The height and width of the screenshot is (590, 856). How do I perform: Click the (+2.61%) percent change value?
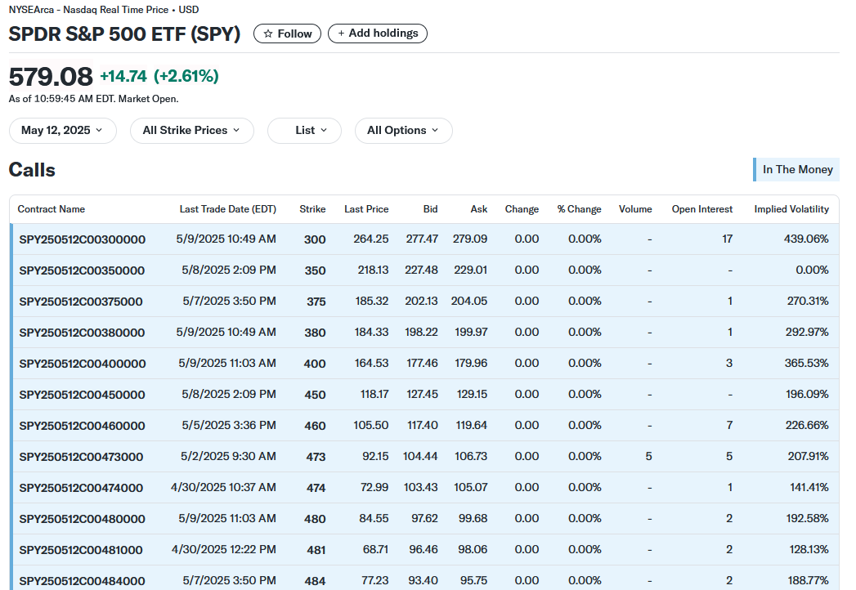tap(186, 76)
